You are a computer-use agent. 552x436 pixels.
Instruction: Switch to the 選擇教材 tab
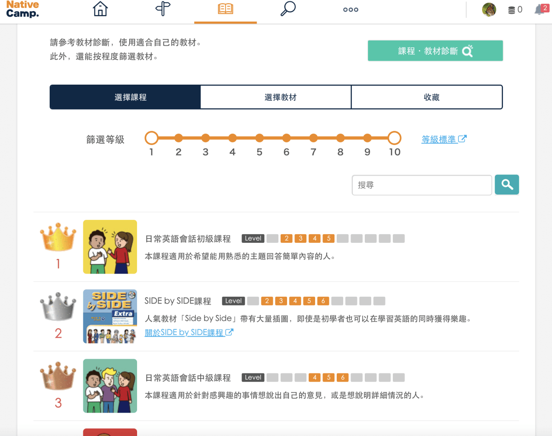tap(276, 97)
